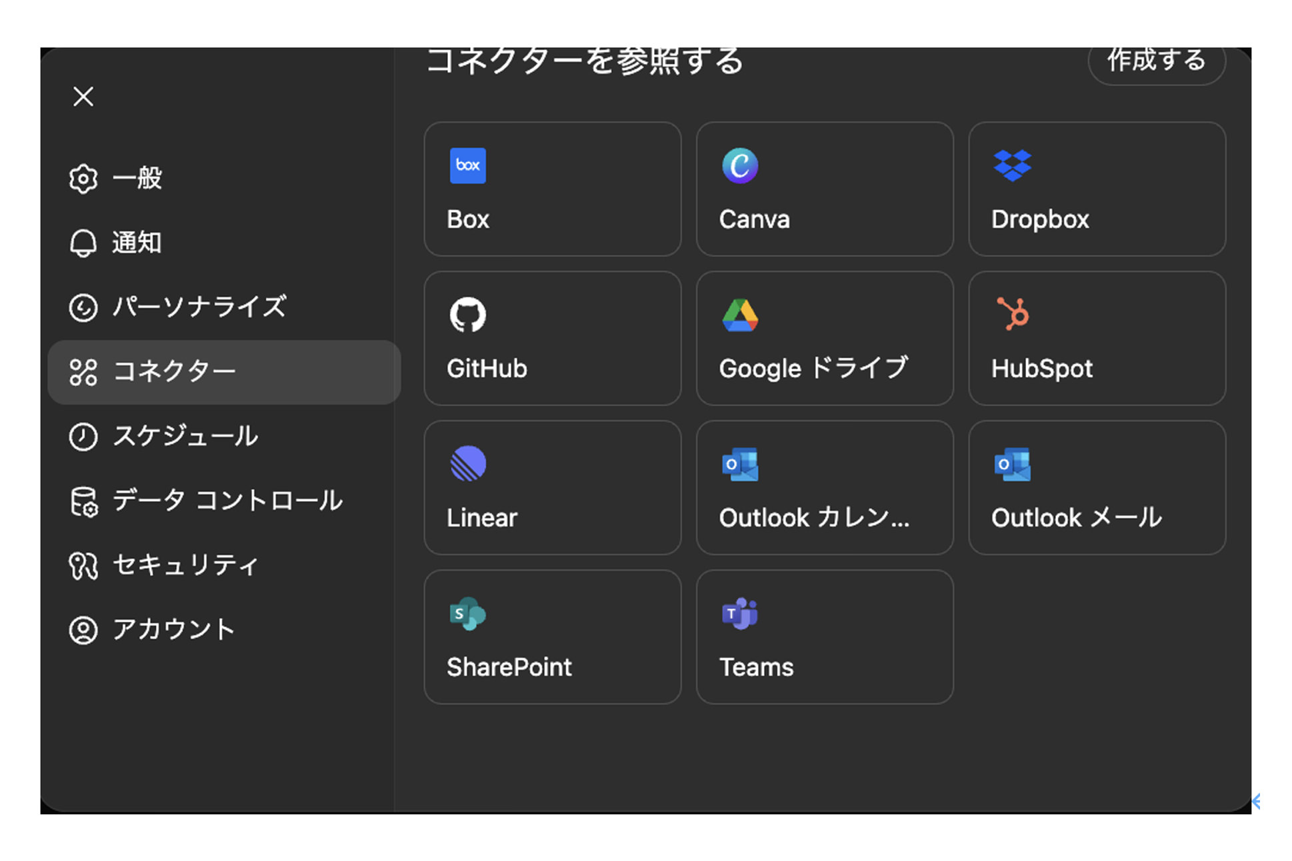Click the Linear connector name

(x=482, y=518)
